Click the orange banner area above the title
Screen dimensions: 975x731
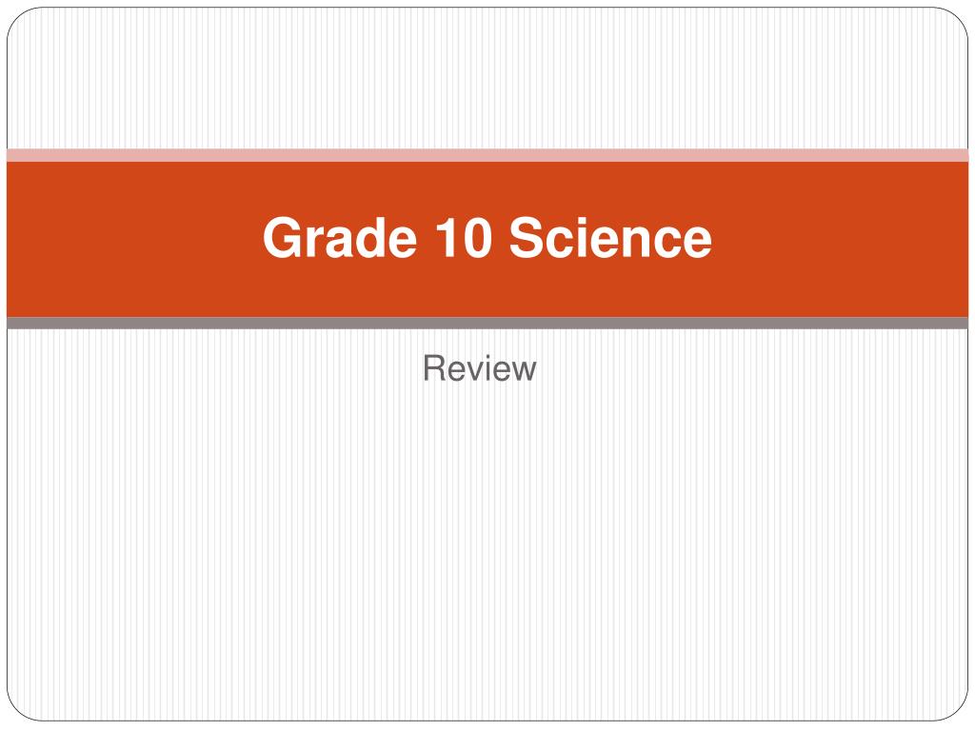(487, 188)
